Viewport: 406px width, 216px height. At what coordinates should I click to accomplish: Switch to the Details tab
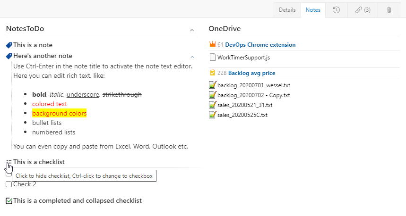pyautogui.click(x=287, y=10)
